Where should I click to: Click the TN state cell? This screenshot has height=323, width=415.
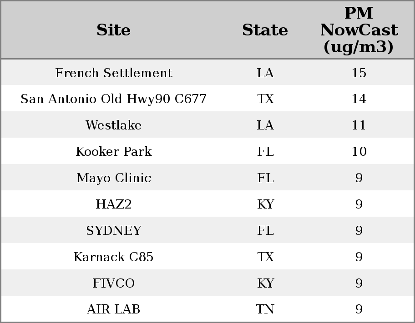click(x=265, y=309)
